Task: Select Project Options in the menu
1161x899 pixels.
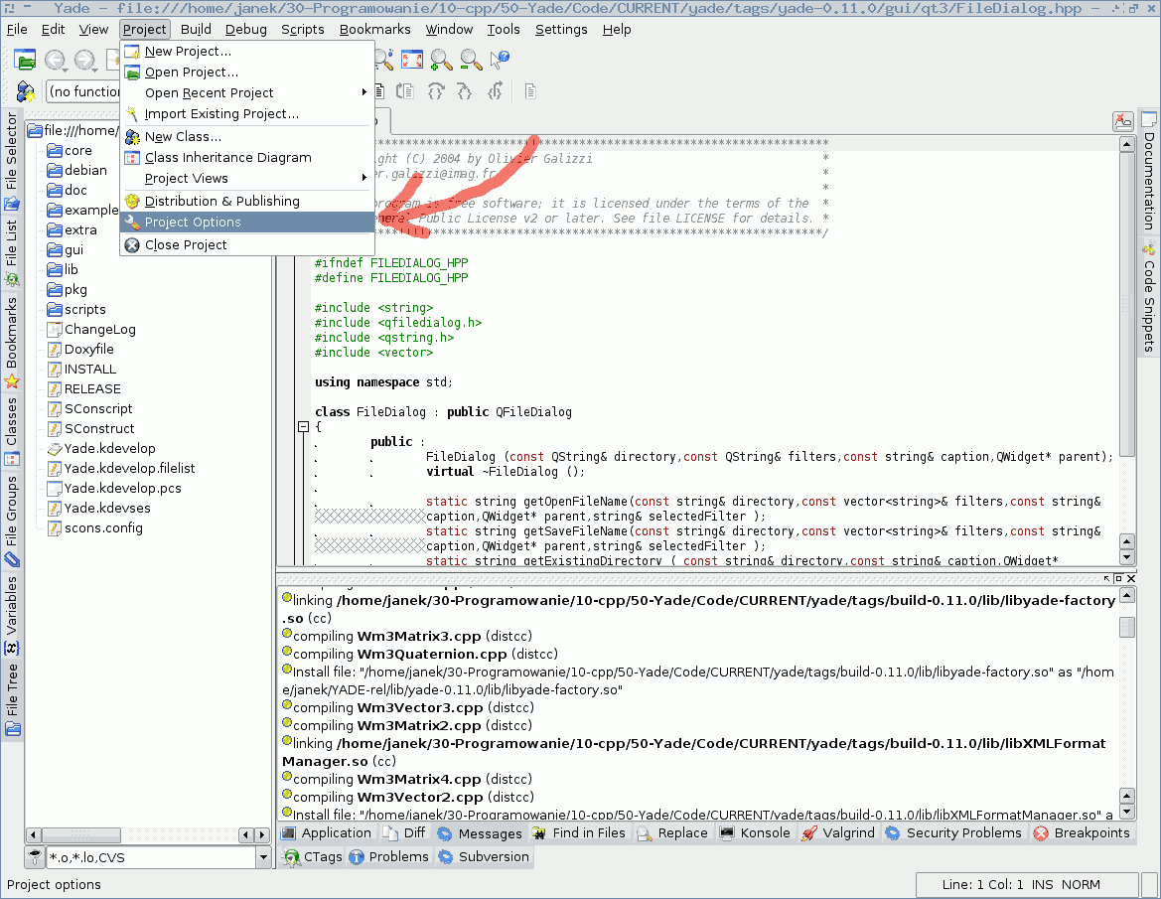Action: tap(193, 223)
